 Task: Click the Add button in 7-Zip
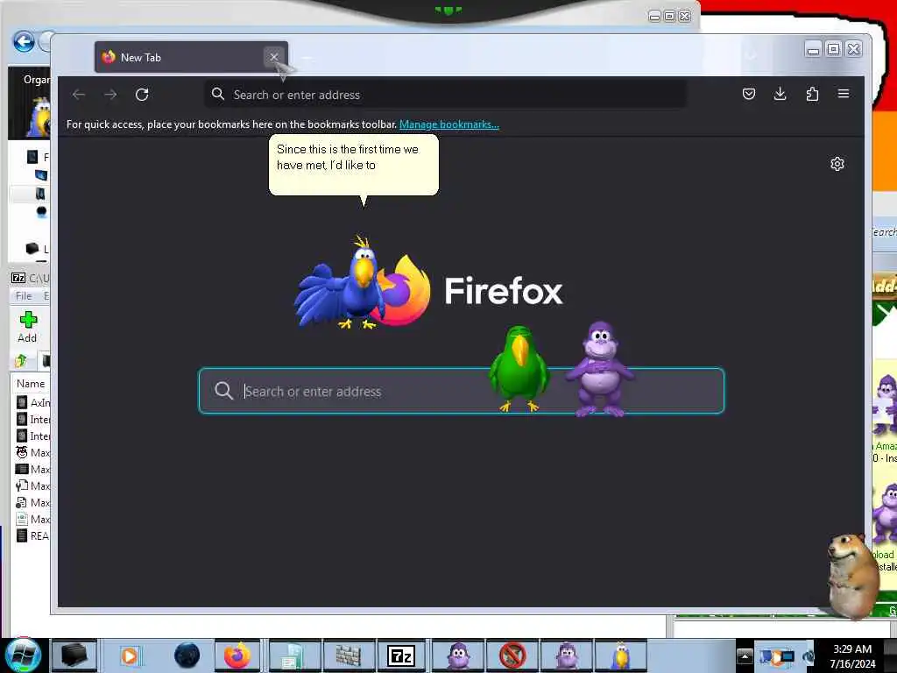pyautogui.click(x=27, y=328)
